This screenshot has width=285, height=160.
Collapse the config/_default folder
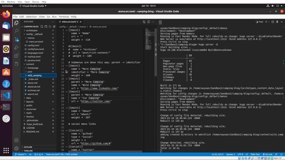tap(24, 34)
